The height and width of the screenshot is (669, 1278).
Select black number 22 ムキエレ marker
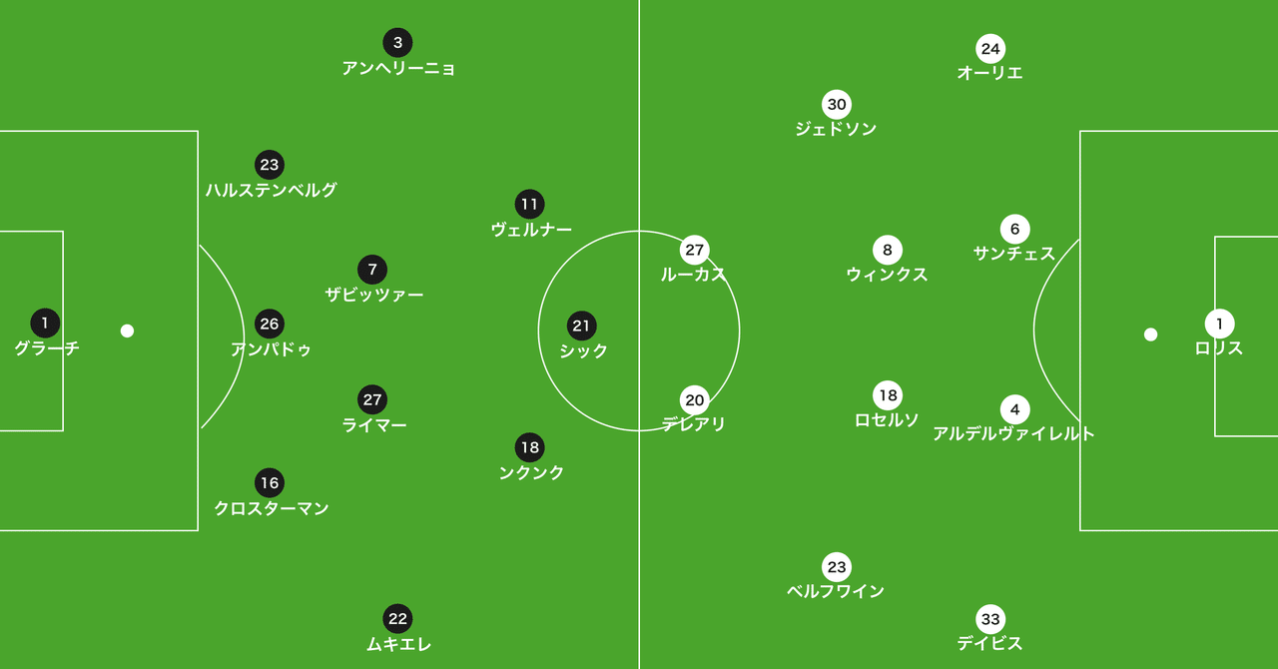[x=397, y=619]
